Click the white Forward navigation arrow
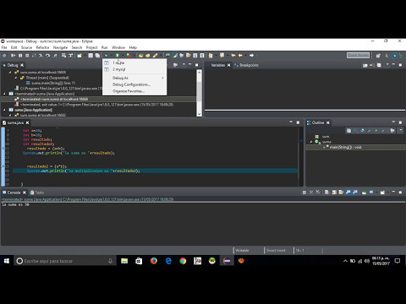406x304 pixels. (251, 56)
